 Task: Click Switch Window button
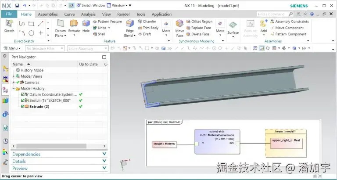click(91, 5)
